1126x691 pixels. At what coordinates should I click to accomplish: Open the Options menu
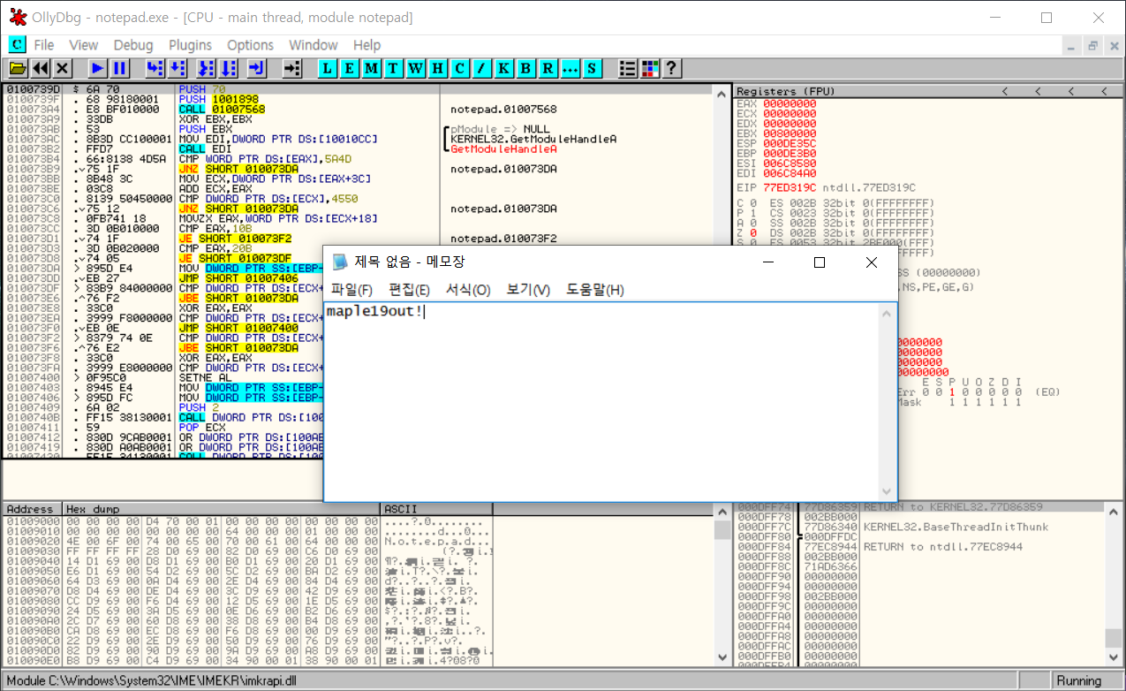point(250,45)
